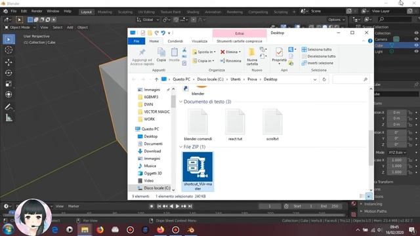Switch Explorer to large icons view
This screenshot has width=420, height=236.
pyautogui.click(x=369, y=197)
